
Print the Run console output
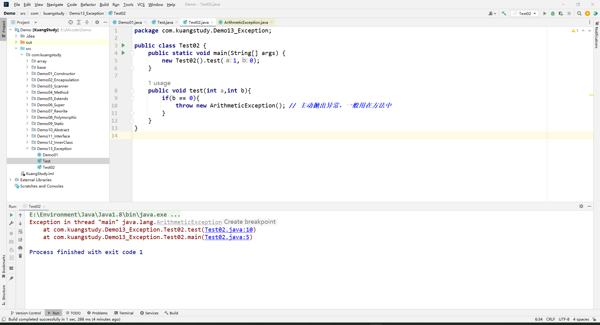click(20, 248)
